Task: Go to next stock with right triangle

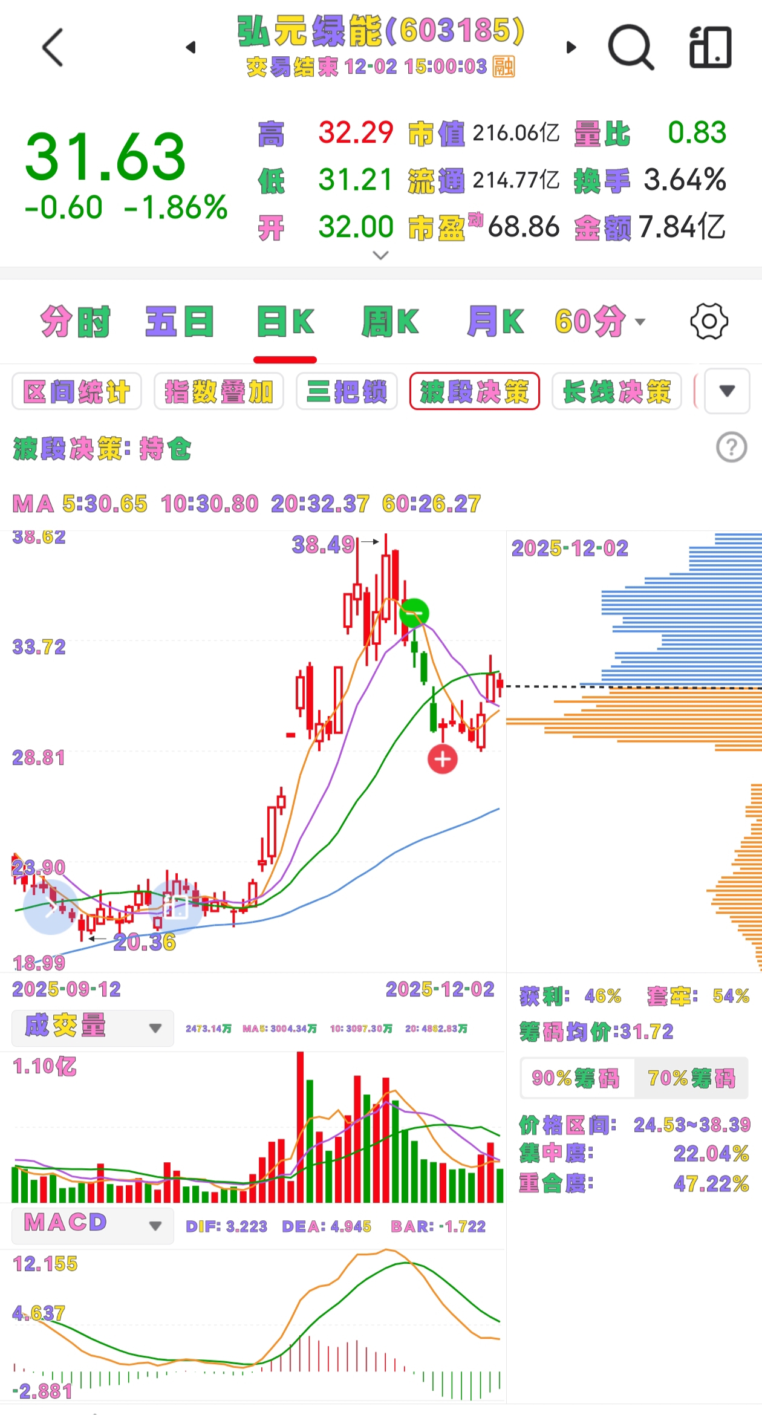Action: (571, 47)
